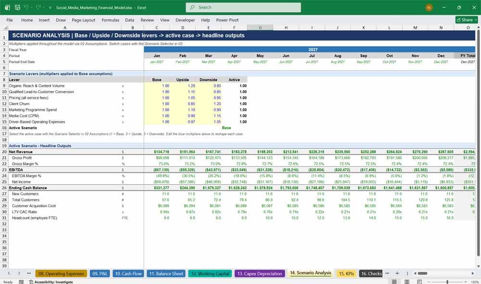The height and width of the screenshot is (284, 481).
Task: Click the Select All corner triangle
Action: [x=5, y=27]
